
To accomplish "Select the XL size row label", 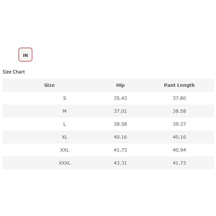I will (64, 137).
